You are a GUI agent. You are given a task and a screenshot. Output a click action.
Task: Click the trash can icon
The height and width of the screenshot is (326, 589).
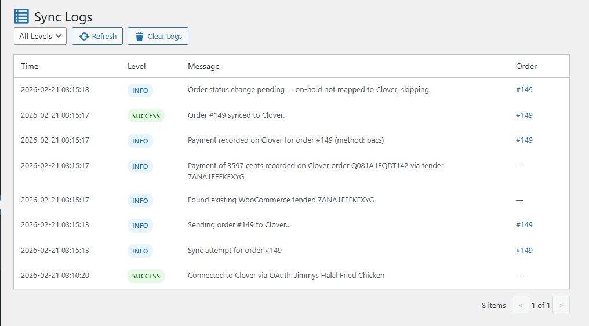point(139,37)
